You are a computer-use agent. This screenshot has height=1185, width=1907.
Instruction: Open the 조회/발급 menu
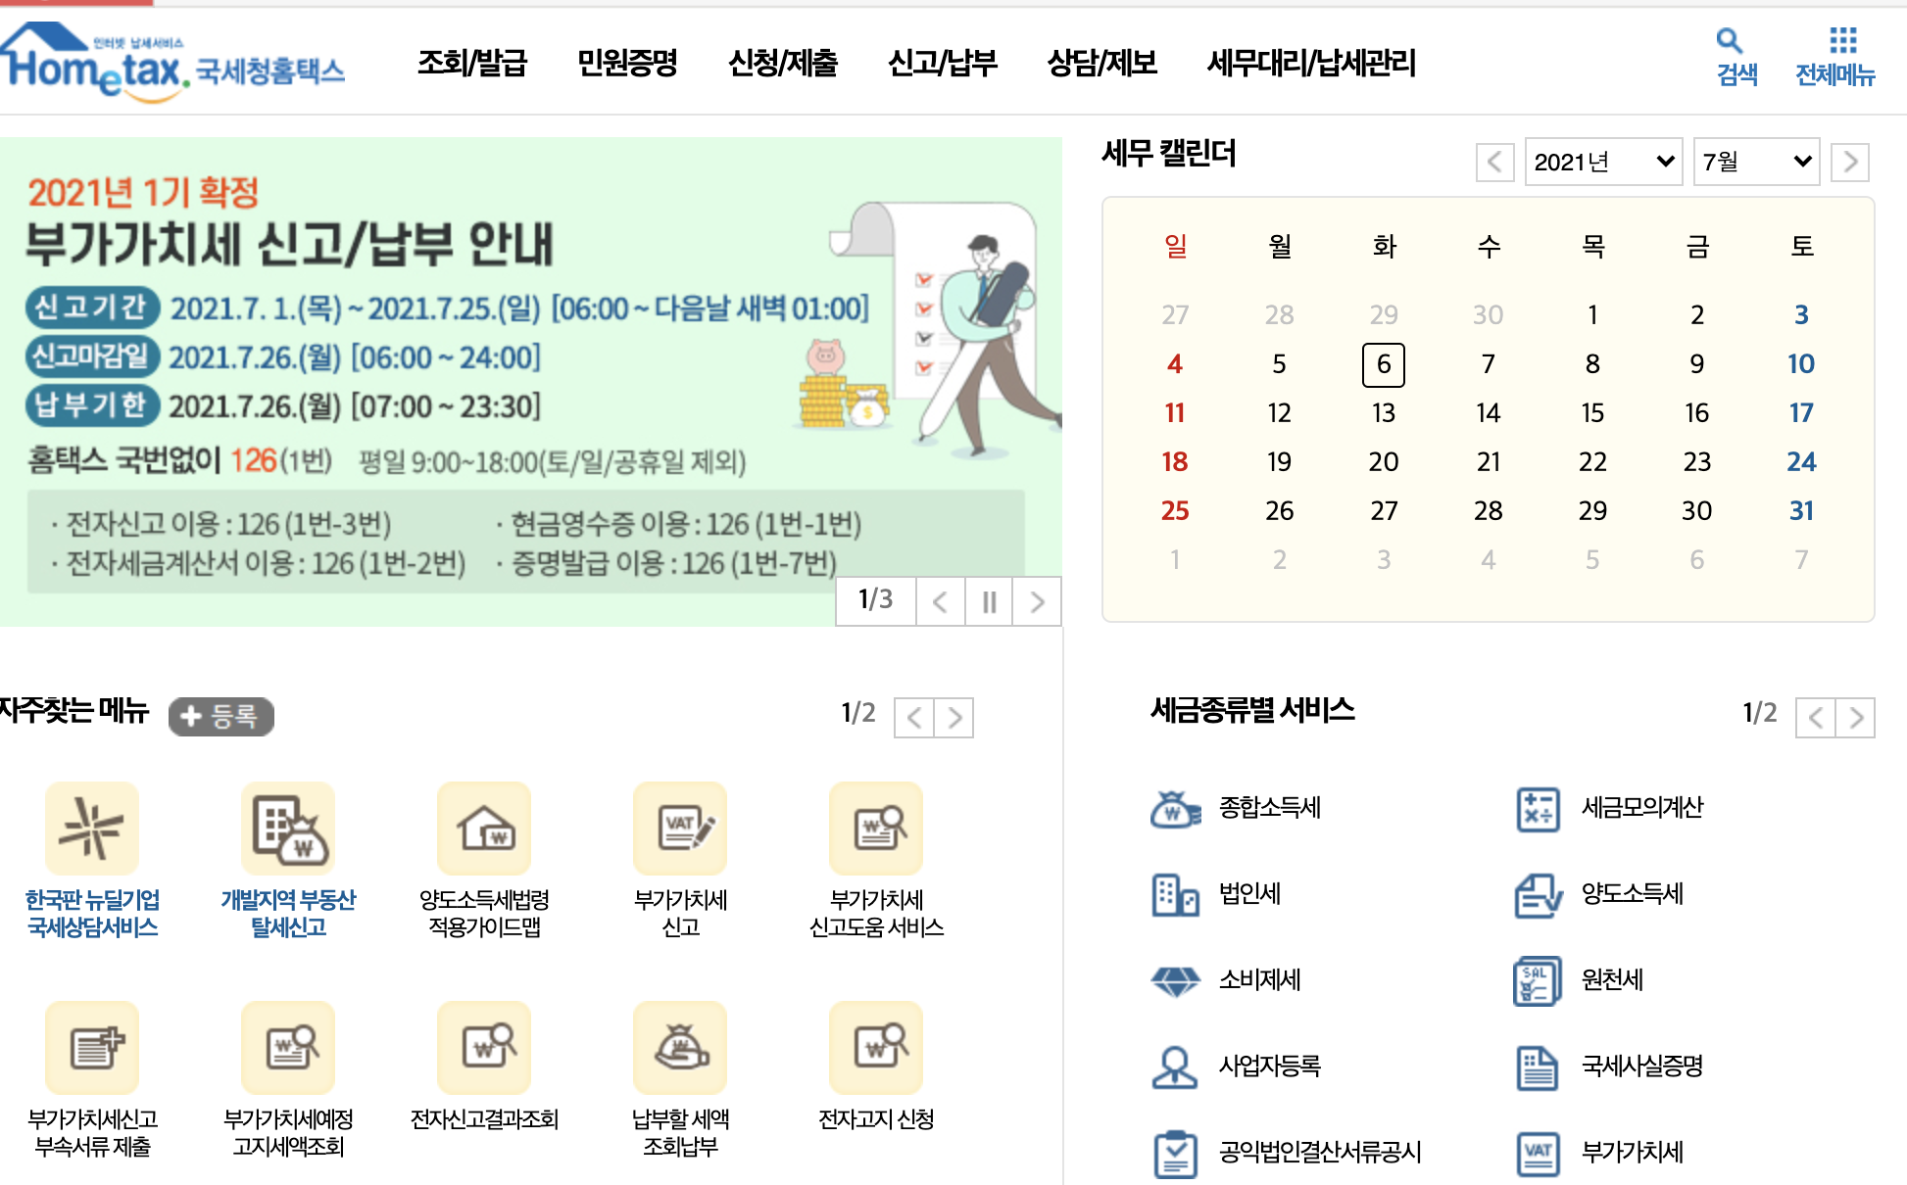pyautogui.click(x=472, y=64)
